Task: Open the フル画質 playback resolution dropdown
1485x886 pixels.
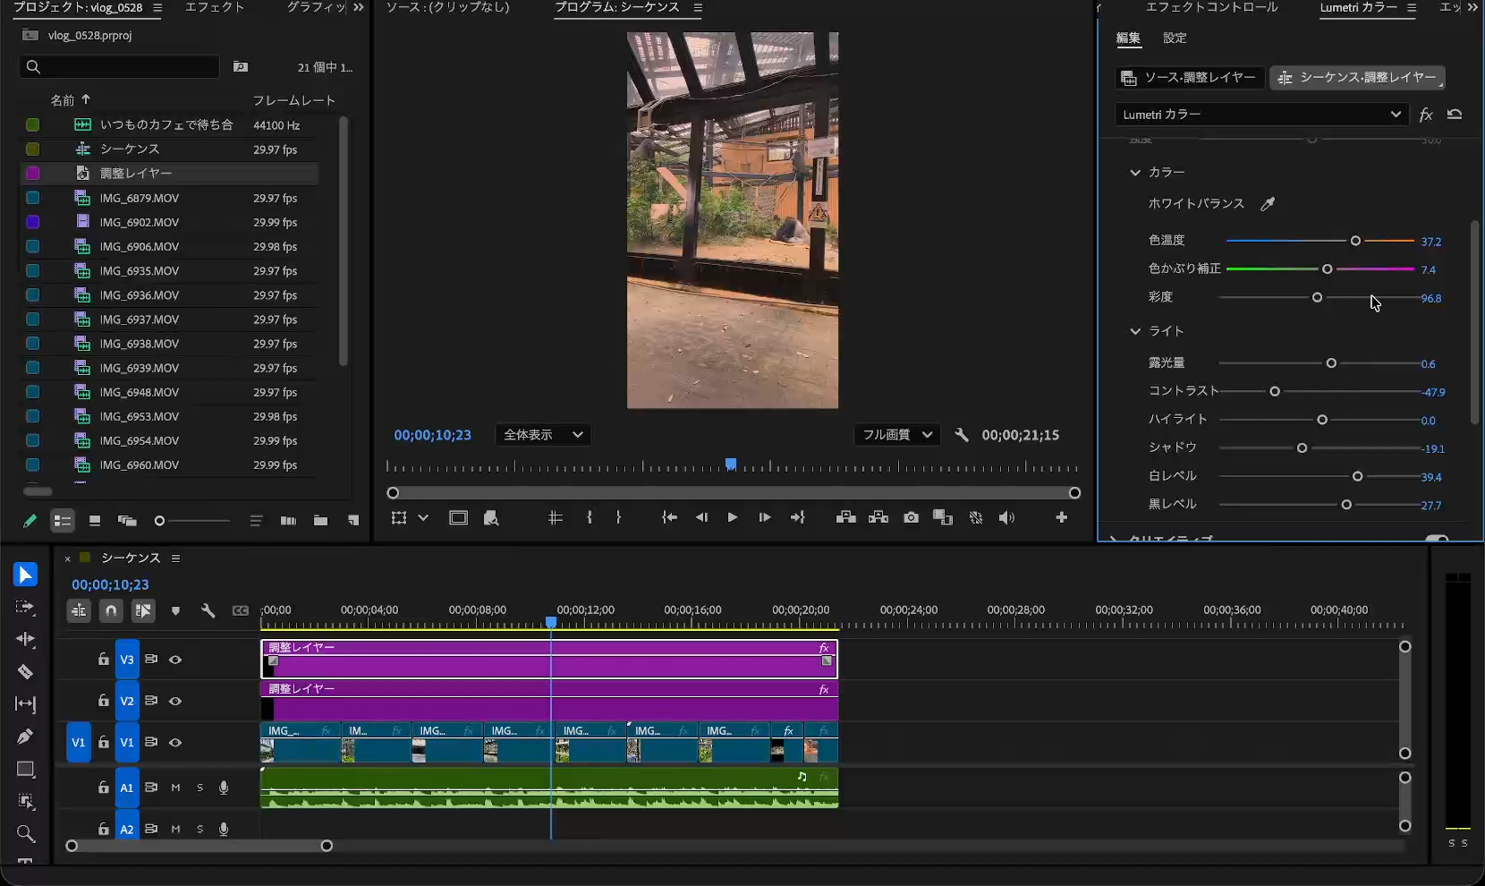Action: (x=896, y=435)
